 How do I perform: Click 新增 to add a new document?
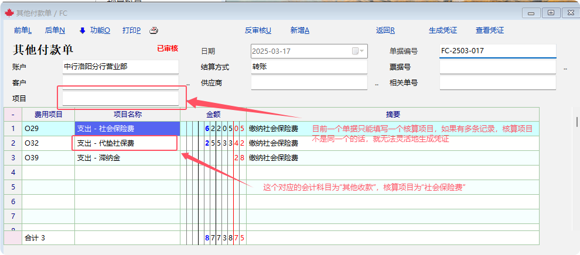click(299, 30)
